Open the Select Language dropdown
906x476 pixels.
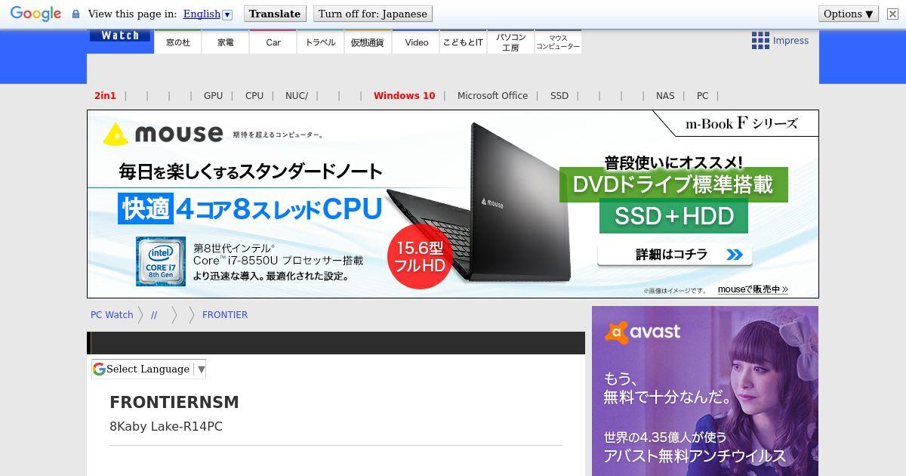(149, 369)
